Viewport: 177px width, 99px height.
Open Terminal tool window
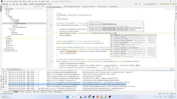36,92
